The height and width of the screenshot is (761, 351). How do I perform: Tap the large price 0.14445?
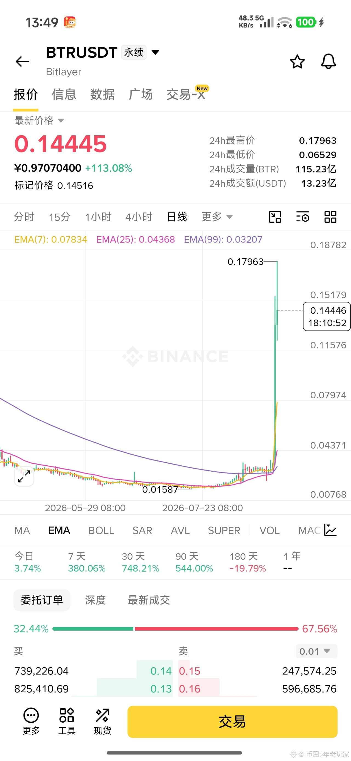[x=61, y=144]
